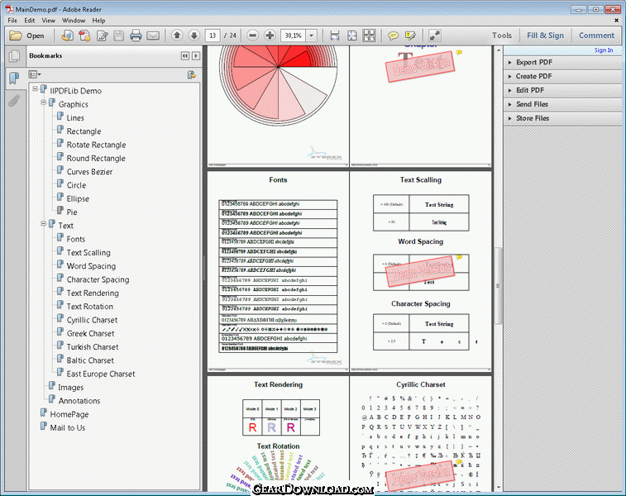Screen dimensions: 626x496
Task: Click the scrolling fit width icon
Action: pyautogui.click(x=335, y=36)
